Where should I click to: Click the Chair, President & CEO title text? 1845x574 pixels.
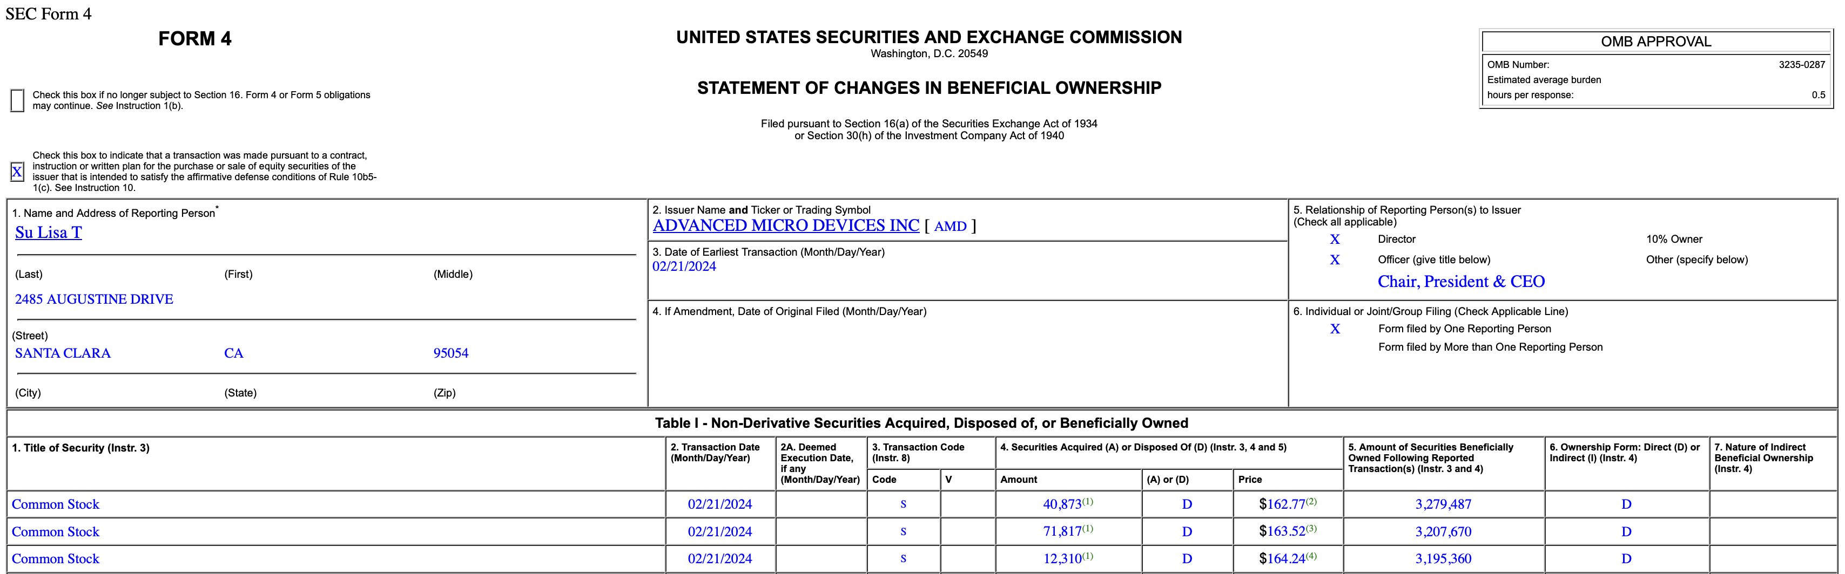[x=1460, y=281]
